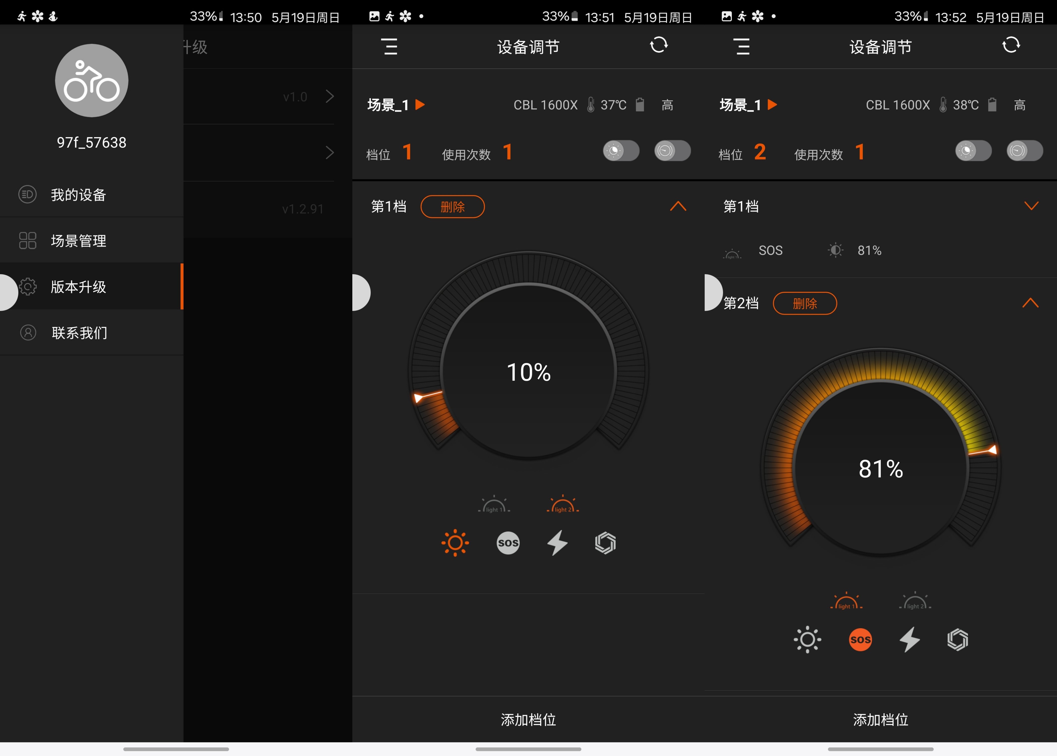Image resolution: width=1057 pixels, height=756 pixels.
Task: Collapse the 第2档 section chevron
Action: (x=1031, y=303)
